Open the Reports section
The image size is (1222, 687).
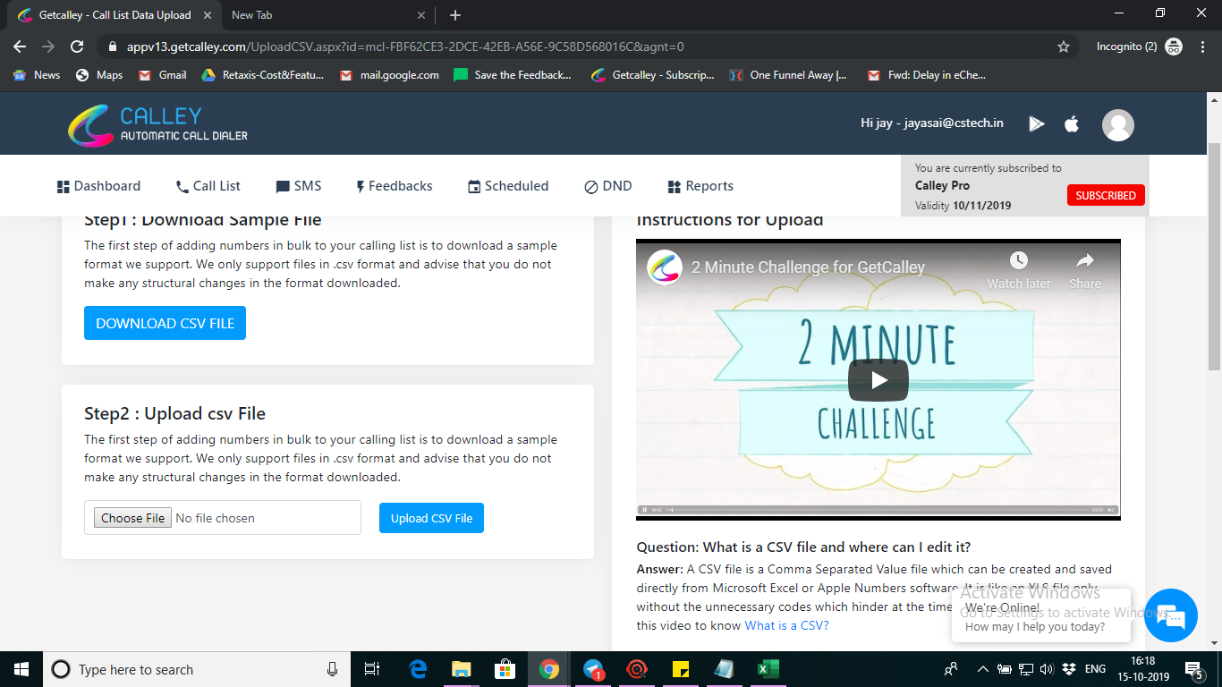point(700,186)
